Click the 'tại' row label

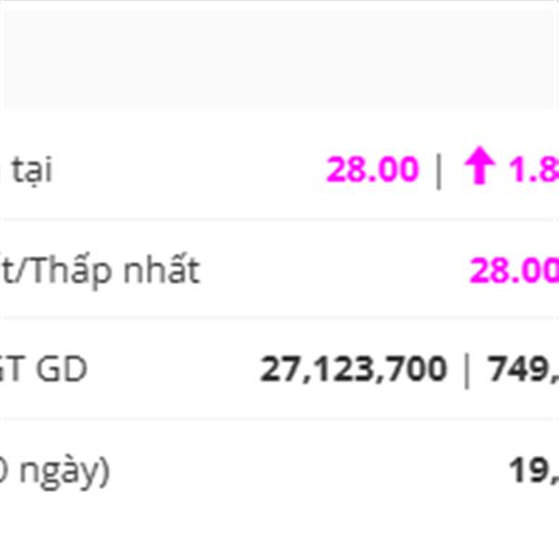[31, 171]
